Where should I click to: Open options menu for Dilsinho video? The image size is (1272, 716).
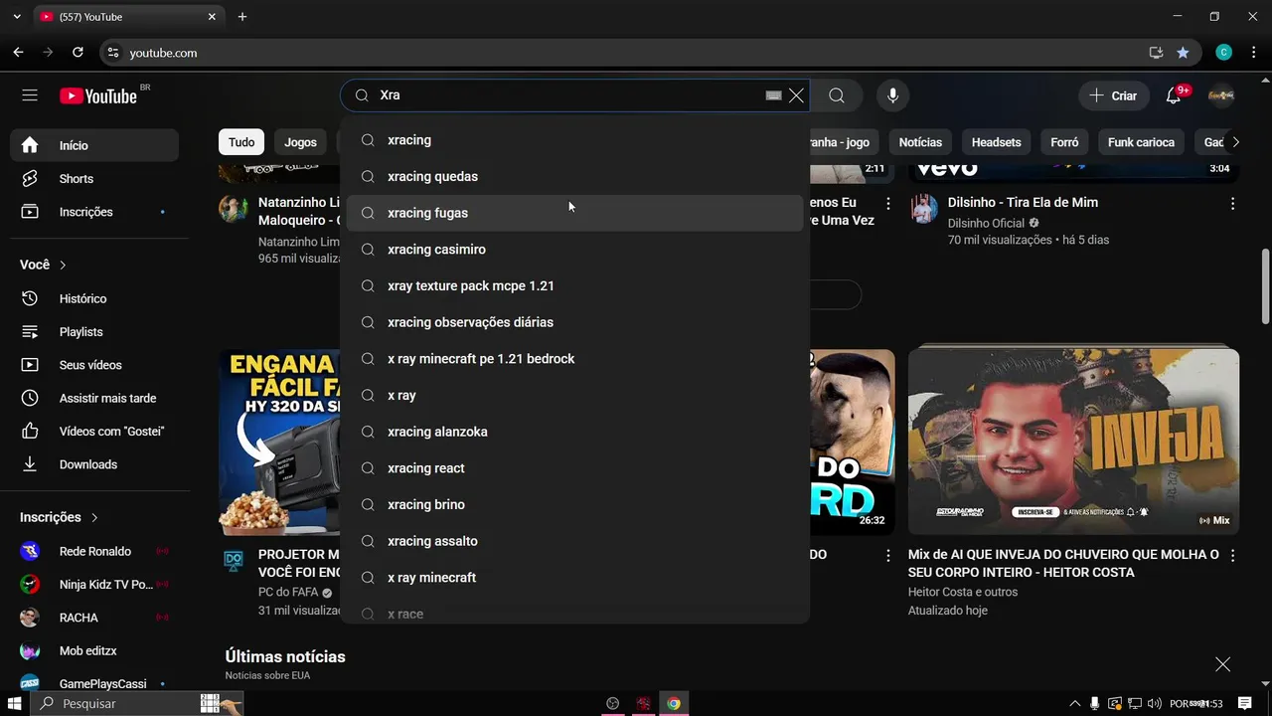tap(1232, 203)
